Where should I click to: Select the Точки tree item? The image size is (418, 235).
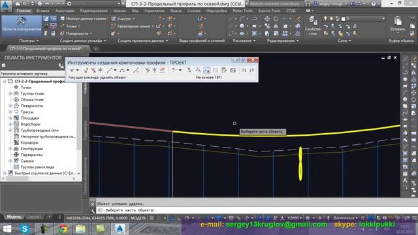pyautogui.click(x=26, y=87)
